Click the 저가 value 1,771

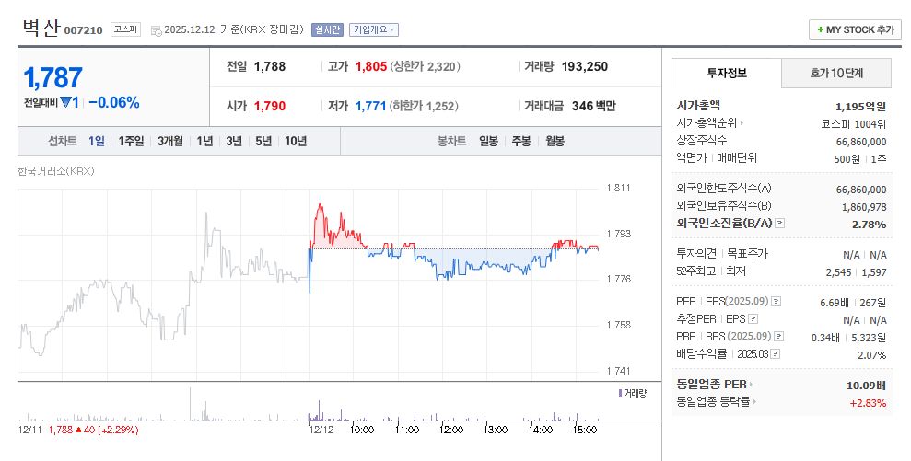(370, 106)
